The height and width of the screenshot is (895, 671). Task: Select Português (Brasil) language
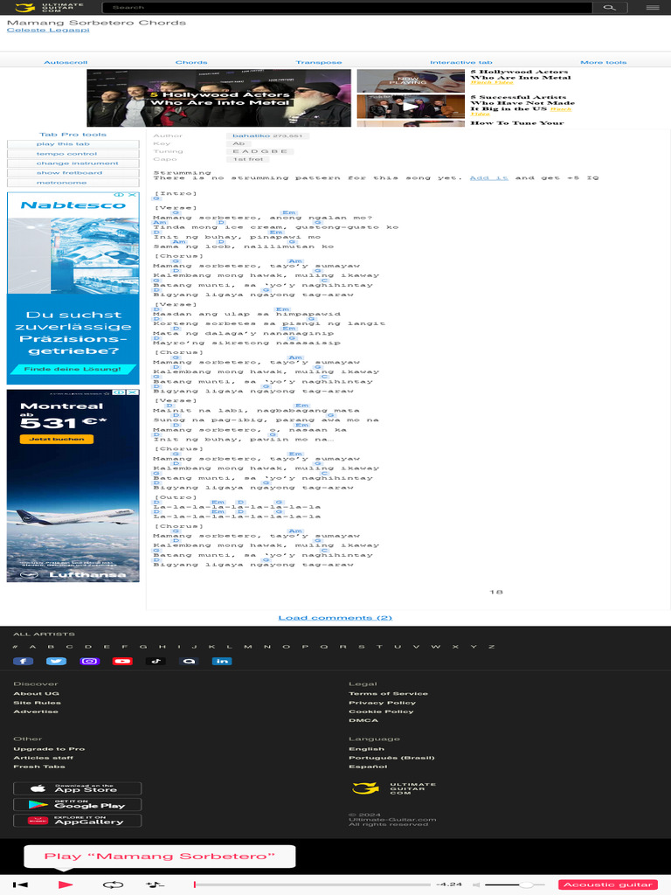(x=391, y=758)
